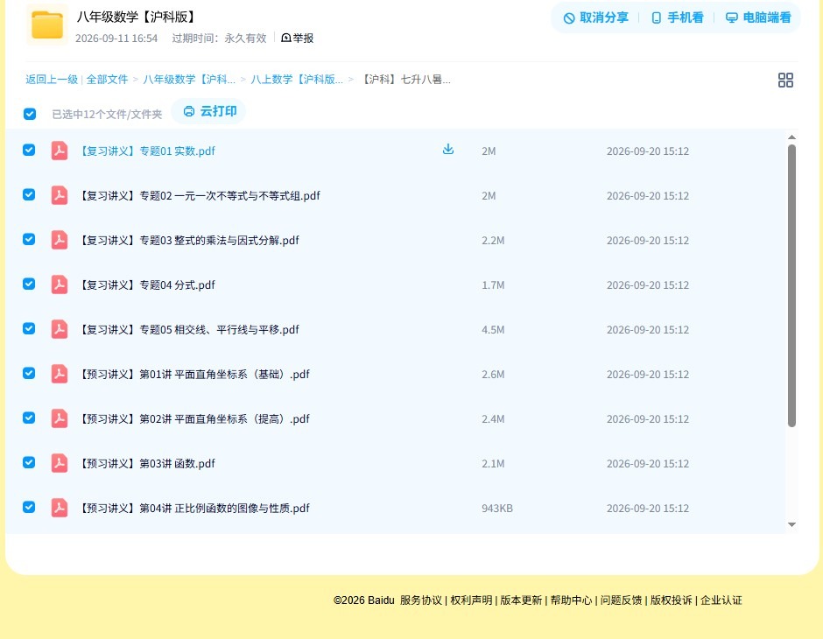Viewport: 823px width, 639px height.
Task: Click PDF icon for 专题03 整式的乘法与因式分解
Action: coord(60,240)
